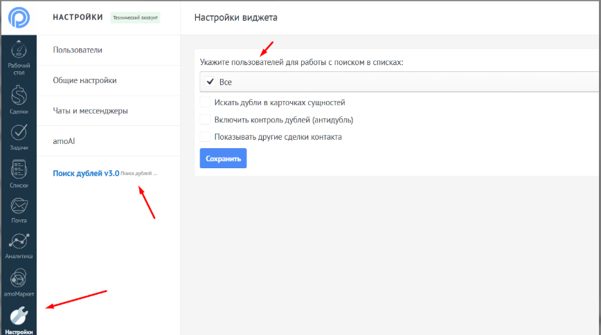Select Общие настройки in settings menu

tap(84, 80)
